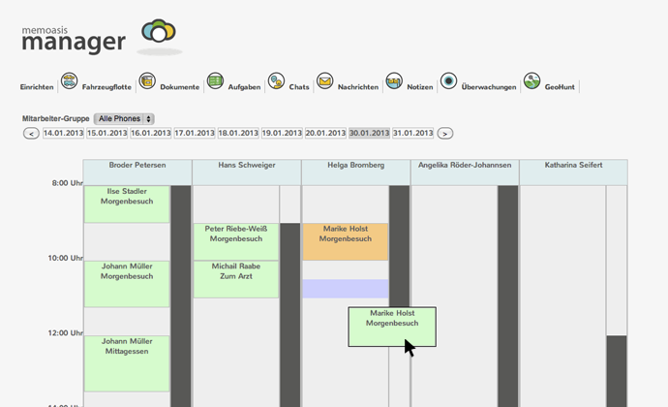Click the memoasis manager cloud logo
The height and width of the screenshot is (407, 668).
(x=159, y=32)
